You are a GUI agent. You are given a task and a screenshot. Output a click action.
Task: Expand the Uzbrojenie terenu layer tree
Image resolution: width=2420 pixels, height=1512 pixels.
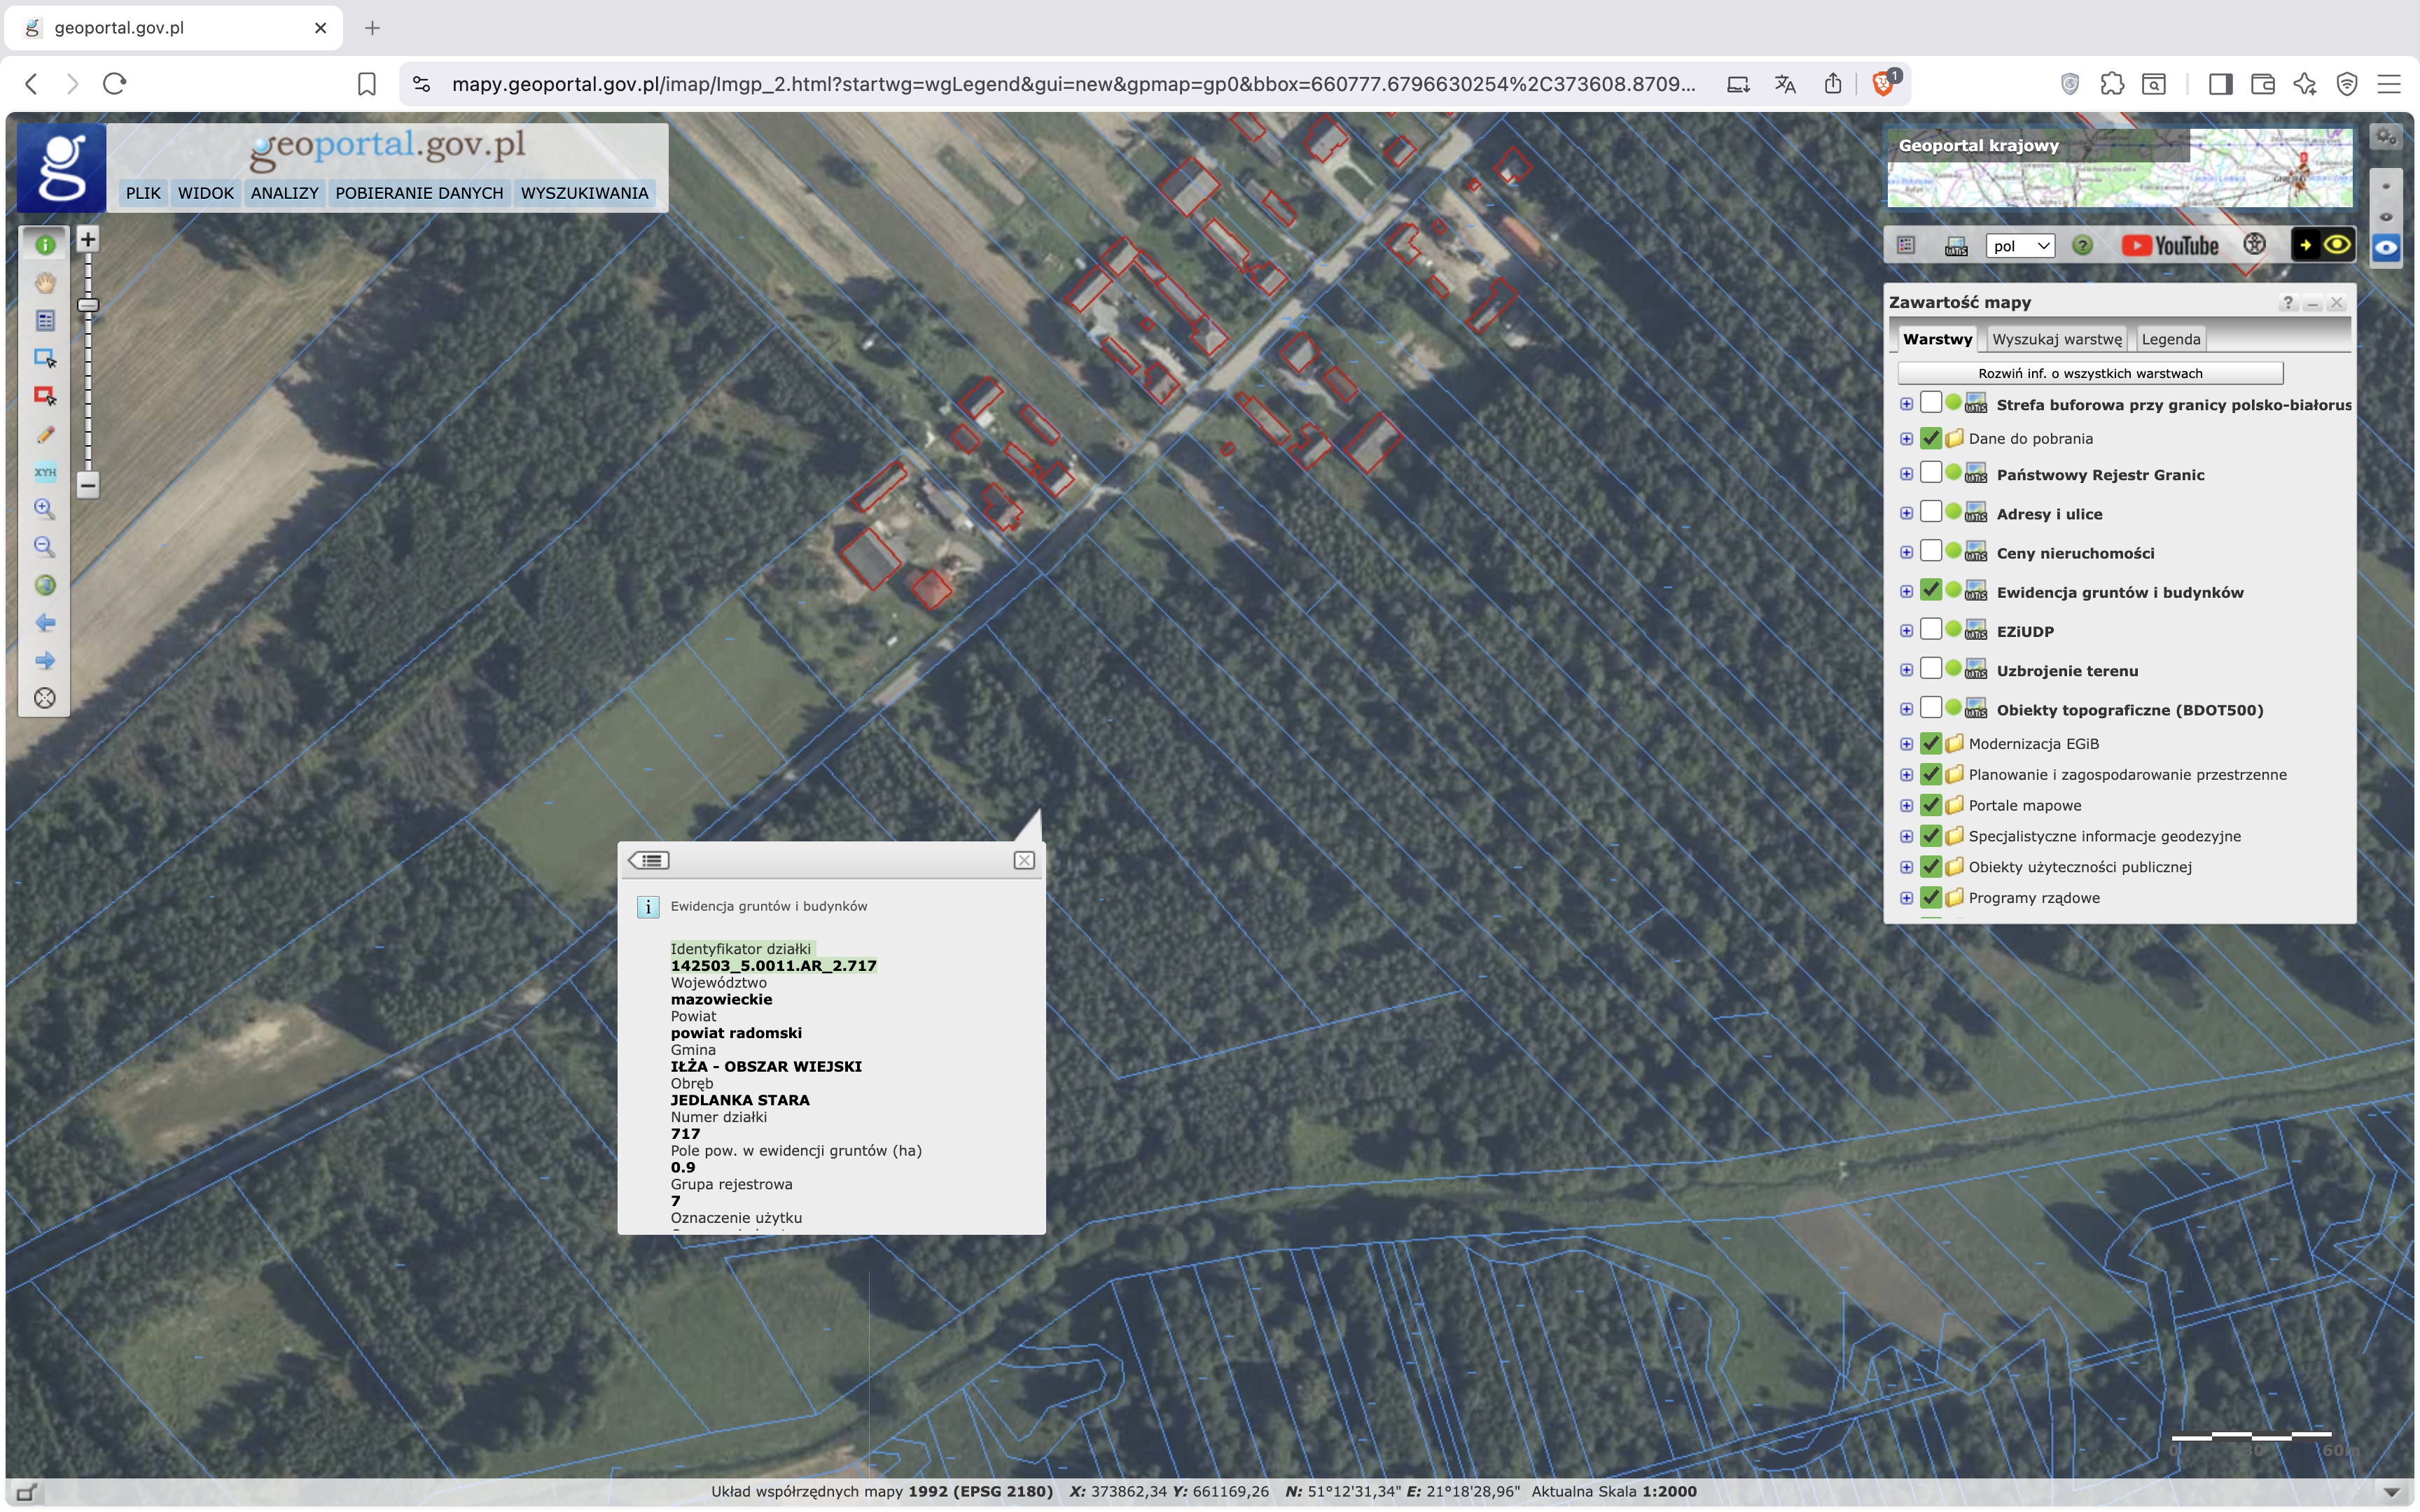pyautogui.click(x=1906, y=670)
